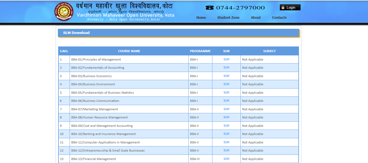Go to the About menu
Viewport: 368px width, 163px height.
pyautogui.click(x=256, y=18)
